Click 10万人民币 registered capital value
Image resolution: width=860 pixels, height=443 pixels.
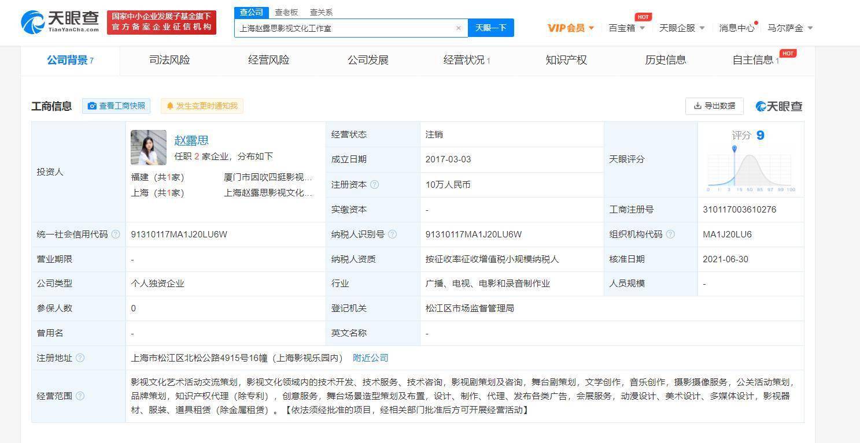(x=448, y=185)
